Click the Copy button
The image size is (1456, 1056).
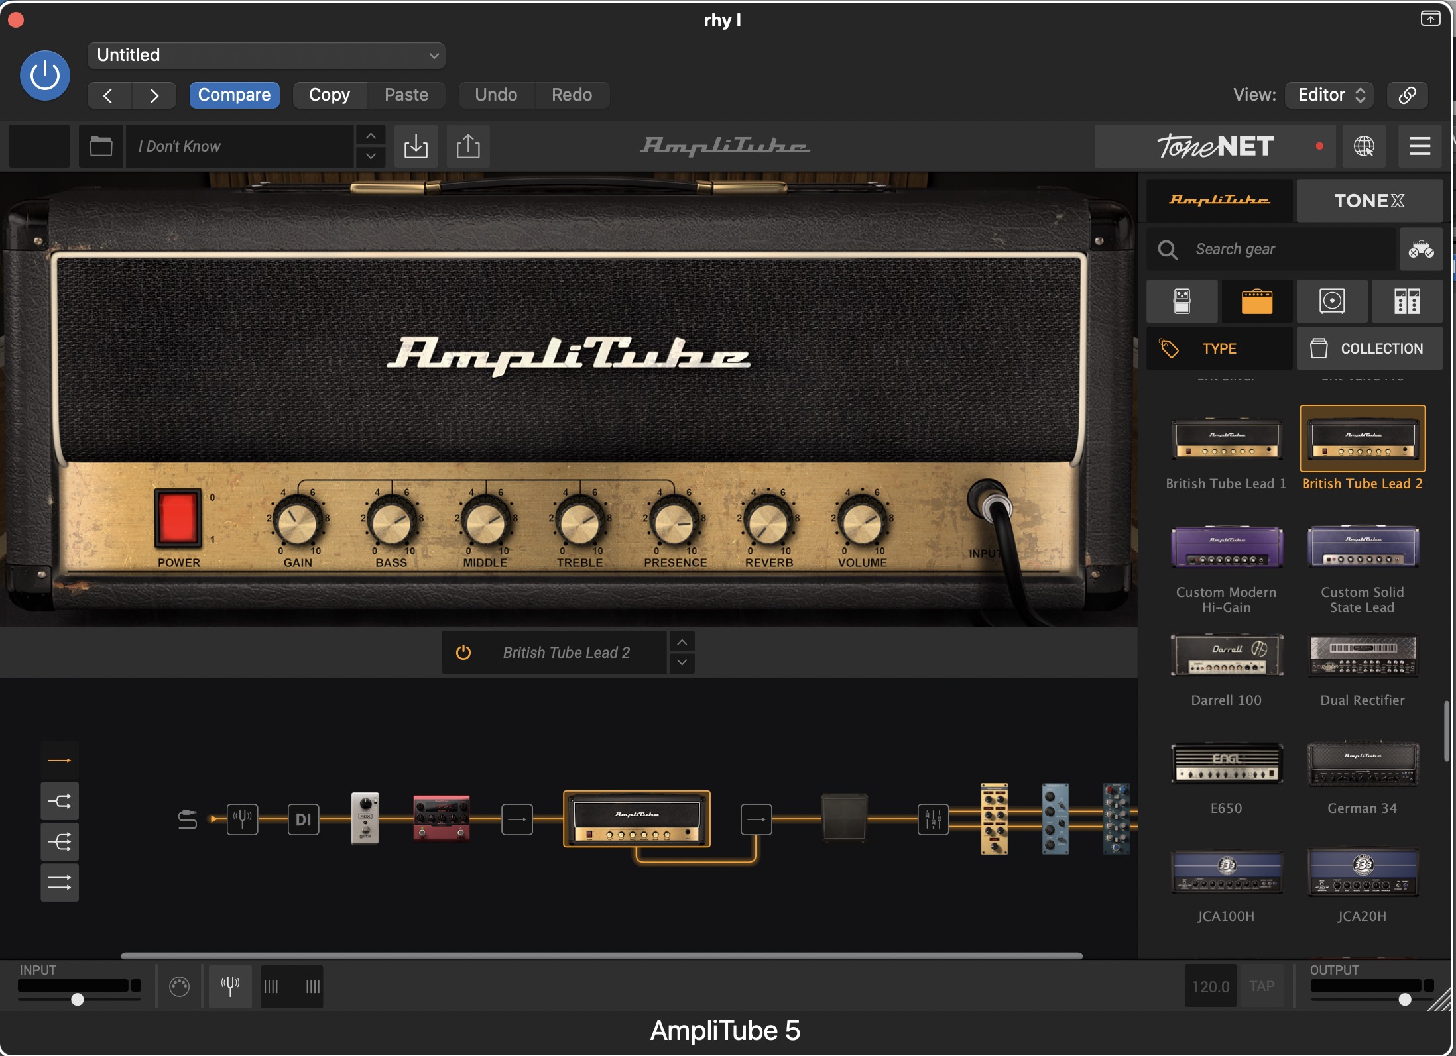coord(330,95)
